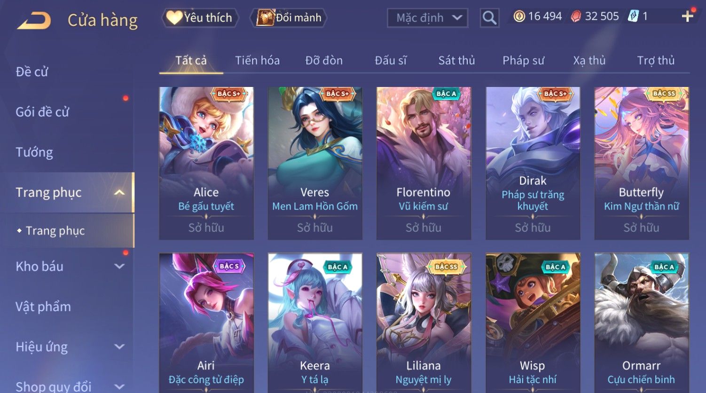Screen dimensions: 706x393
Task: Open Yêu thích heart favorites
Action: [201, 18]
